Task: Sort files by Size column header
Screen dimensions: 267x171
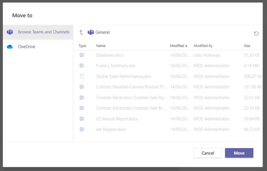Action: (247, 46)
